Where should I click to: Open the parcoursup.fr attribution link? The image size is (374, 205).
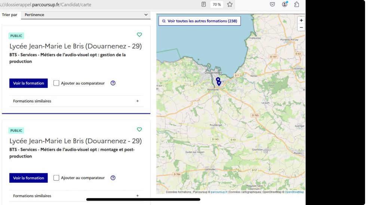tap(219, 192)
